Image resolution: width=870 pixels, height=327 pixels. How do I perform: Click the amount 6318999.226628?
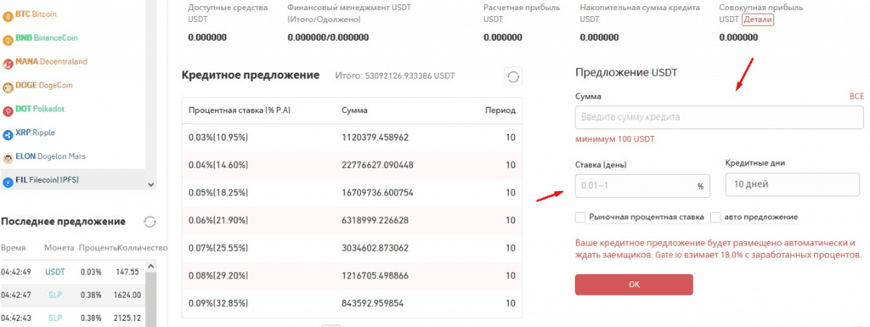375,221
